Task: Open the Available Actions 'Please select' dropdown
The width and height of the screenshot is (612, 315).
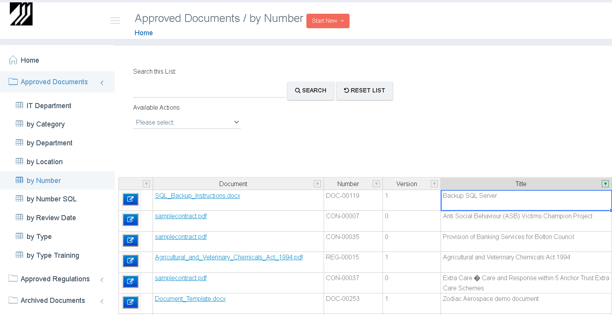Action: coord(187,122)
